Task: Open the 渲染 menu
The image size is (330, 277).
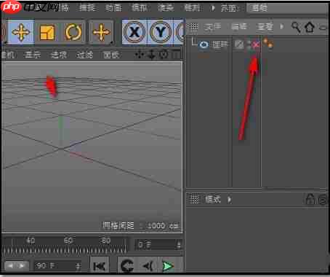Action: tap(166, 8)
